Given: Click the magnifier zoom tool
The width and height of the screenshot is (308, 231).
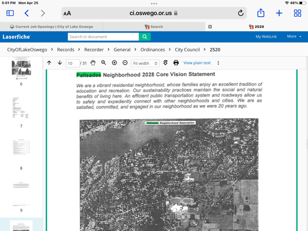Looking at the screenshot, I should (103, 63).
